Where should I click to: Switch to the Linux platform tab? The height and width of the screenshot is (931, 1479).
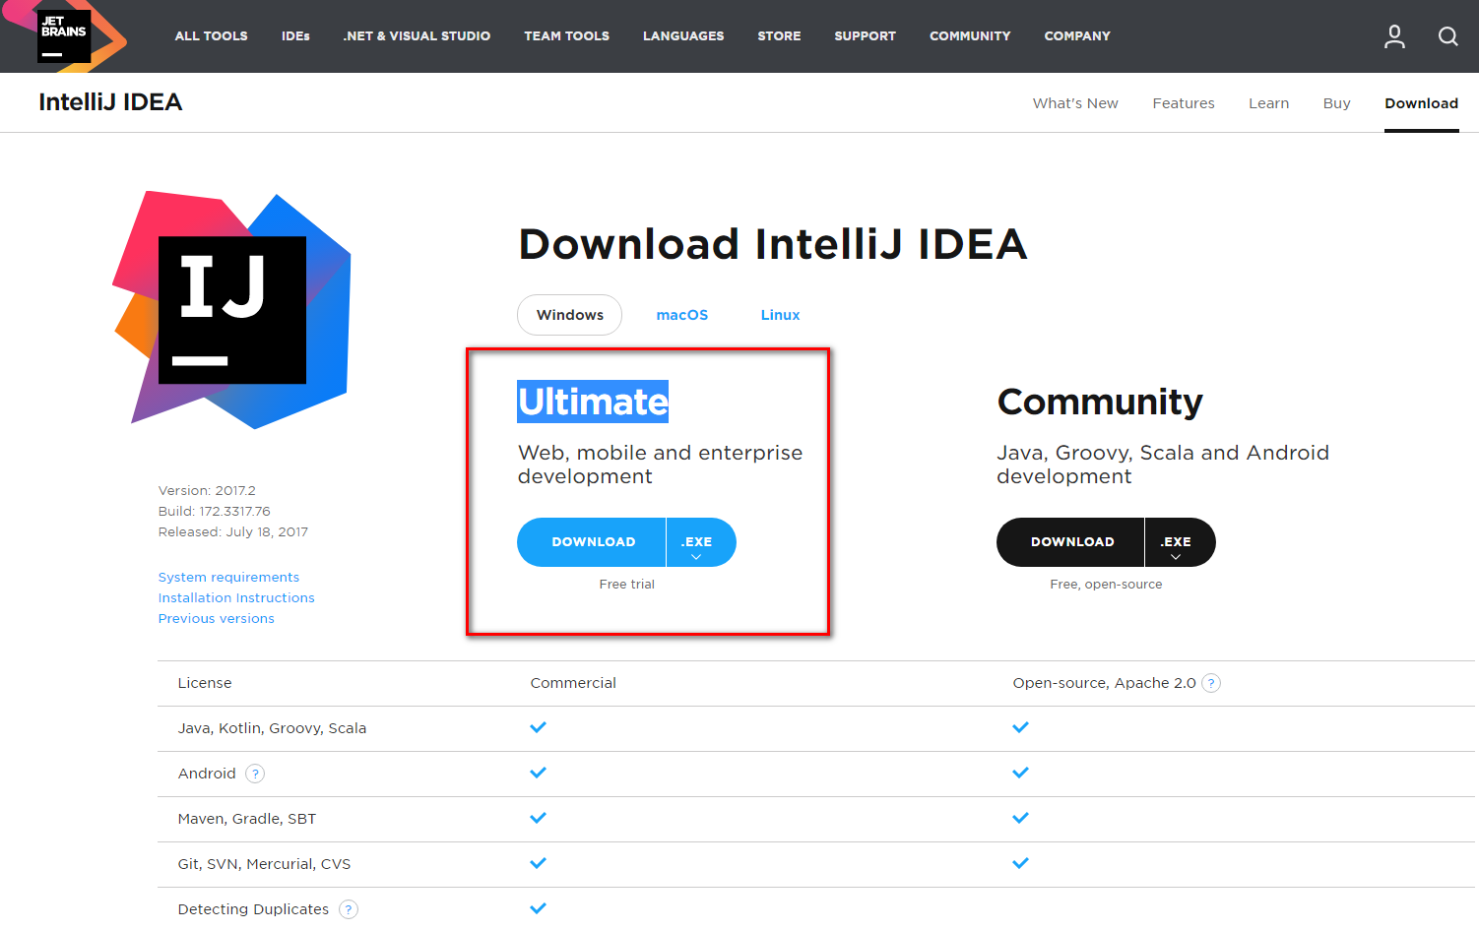[x=780, y=315]
